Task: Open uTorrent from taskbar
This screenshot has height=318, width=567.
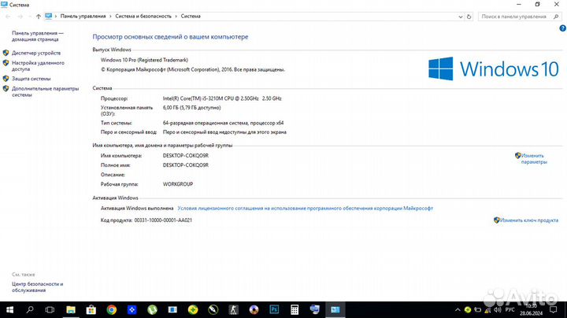Action: pos(152,309)
